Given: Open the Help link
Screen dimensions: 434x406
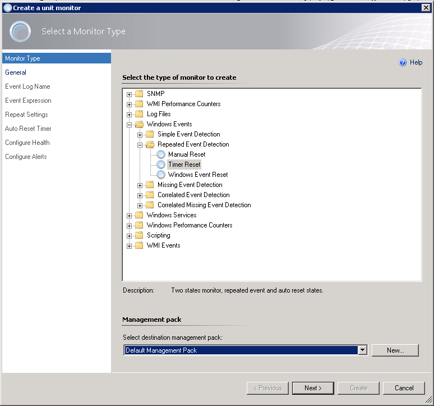Looking at the screenshot, I should pyautogui.click(x=416, y=62).
